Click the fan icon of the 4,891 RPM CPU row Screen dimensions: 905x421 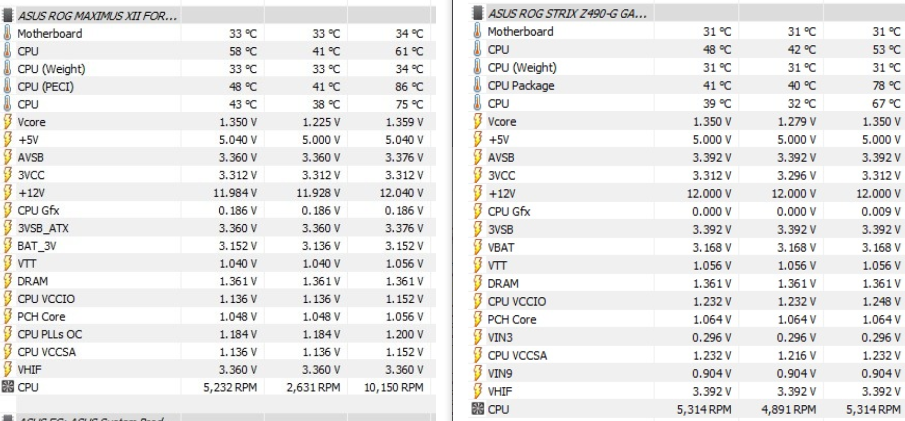pyautogui.click(x=478, y=409)
